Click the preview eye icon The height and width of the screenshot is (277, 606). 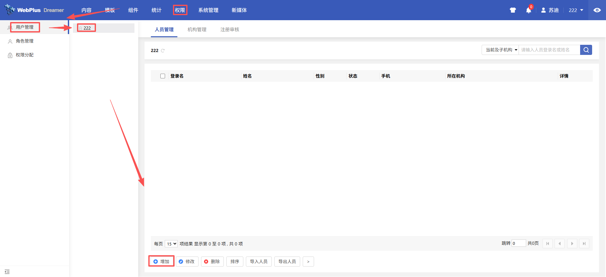(x=597, y=10)
